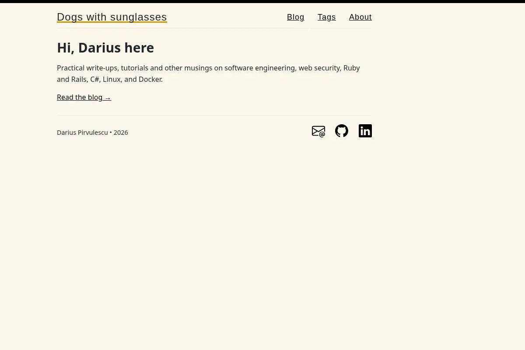Image resolution: width=525 pixels, height=350 pixels.
Task: Click the Dogs with sunglasses site title
Action: [x=112, y=17]
